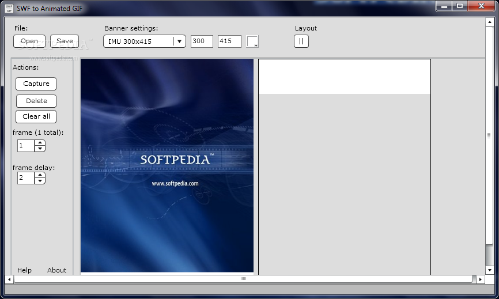The image size is (499, 299).
Task: Click the horizontal scrollbar right arrow
Action: pos(480,279)
